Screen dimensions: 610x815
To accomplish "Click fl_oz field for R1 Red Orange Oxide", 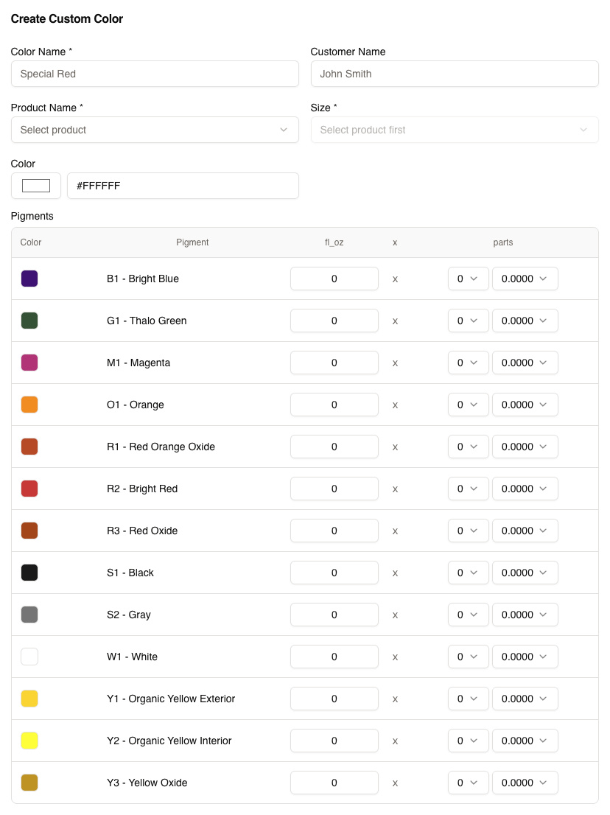I will (334, 447).
